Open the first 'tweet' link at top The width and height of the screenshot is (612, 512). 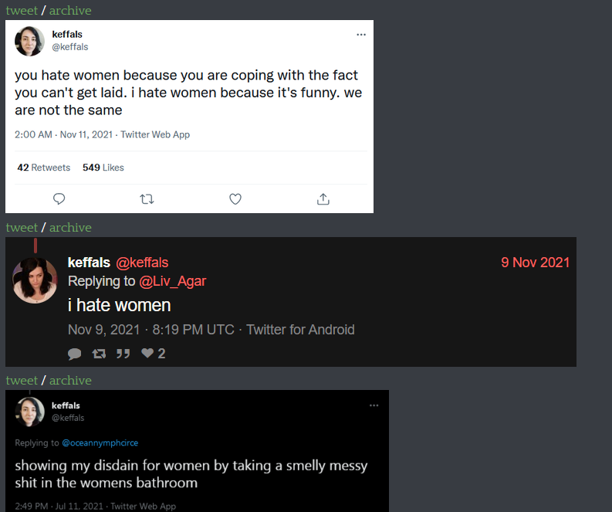22,10
